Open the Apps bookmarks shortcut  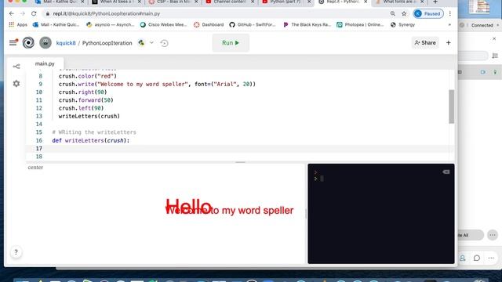[x=18, y=24]
